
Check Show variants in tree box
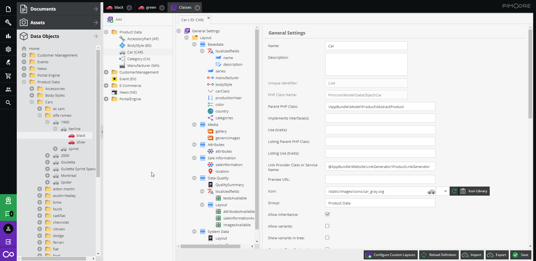[327, 238]
